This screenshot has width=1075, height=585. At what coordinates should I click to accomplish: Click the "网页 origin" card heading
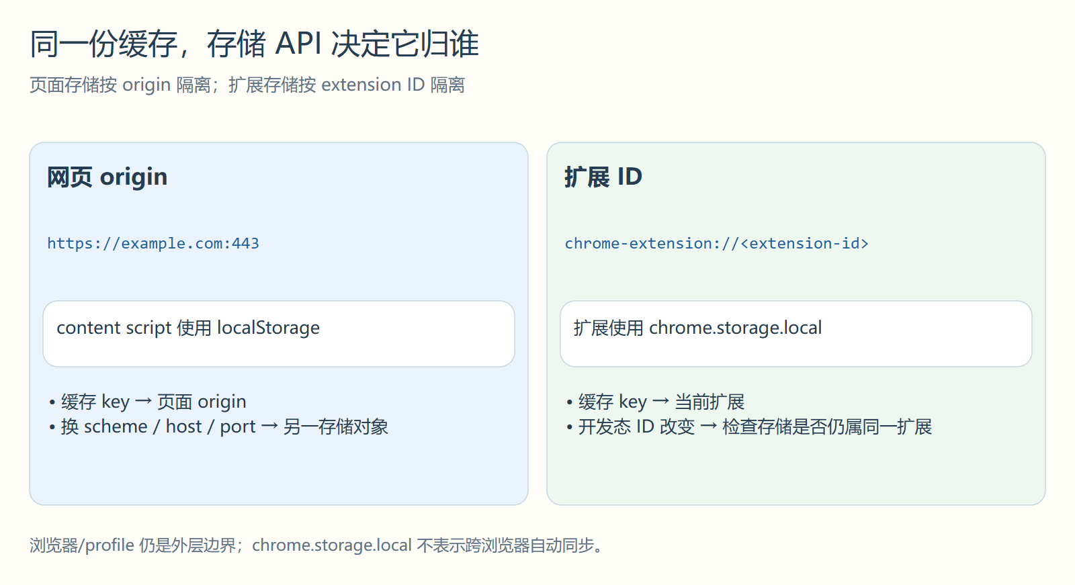[107, 177]
